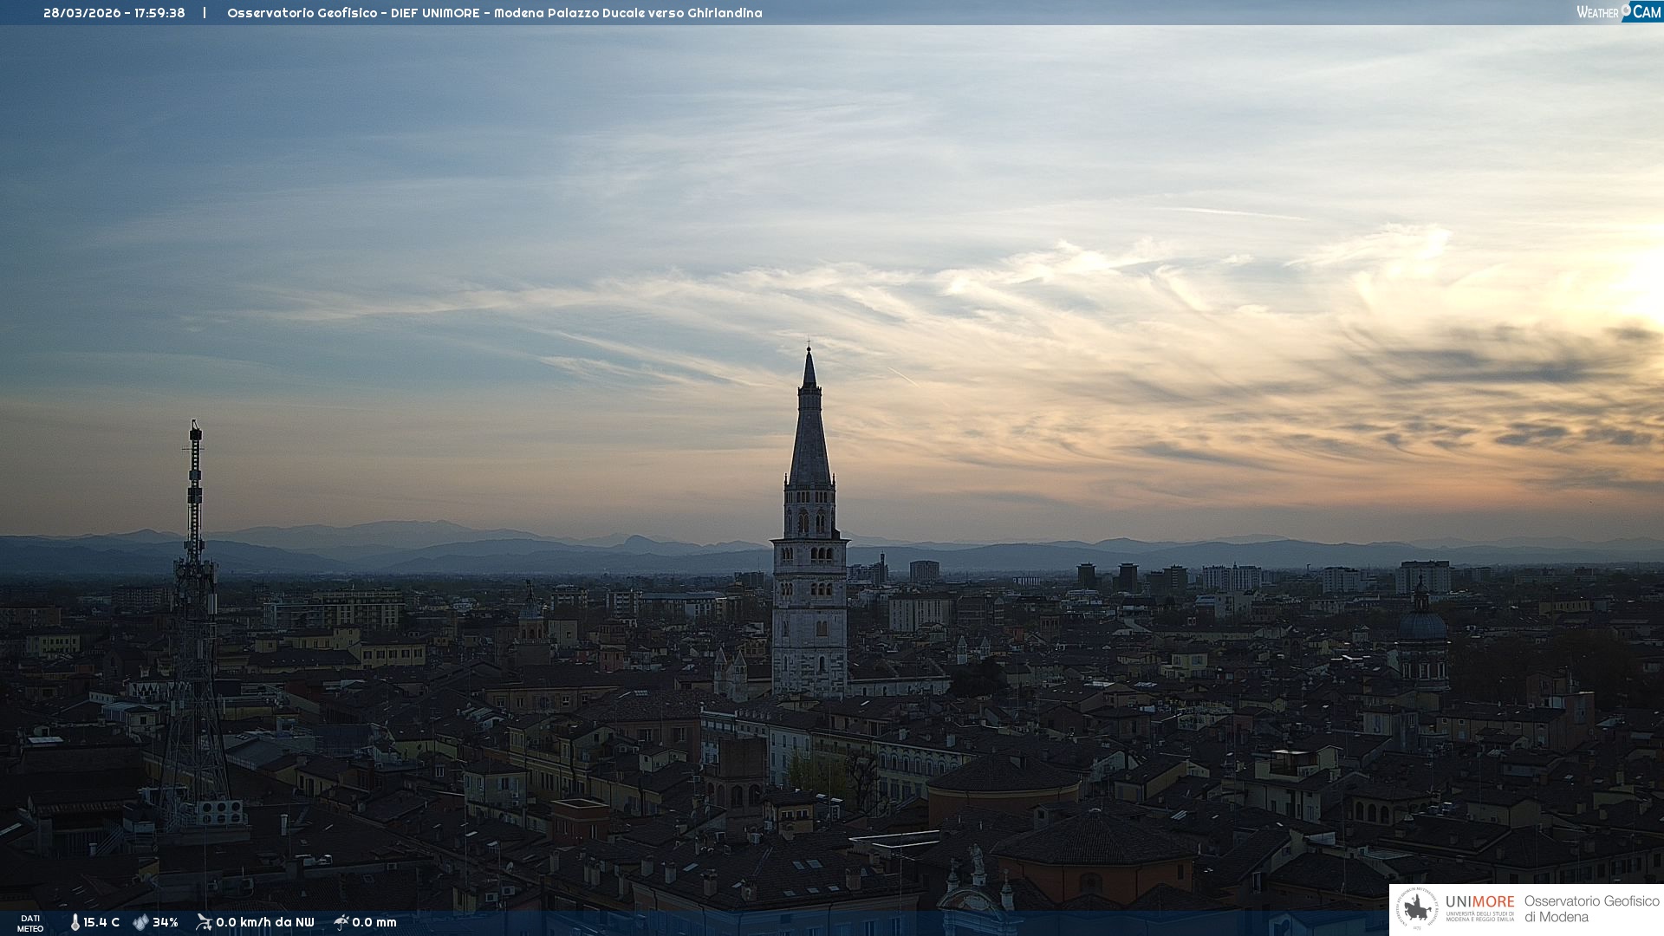Click the 28/03/2026 date and time stamp
This screenshot has height=936, width=1664.
click(114, 13)
